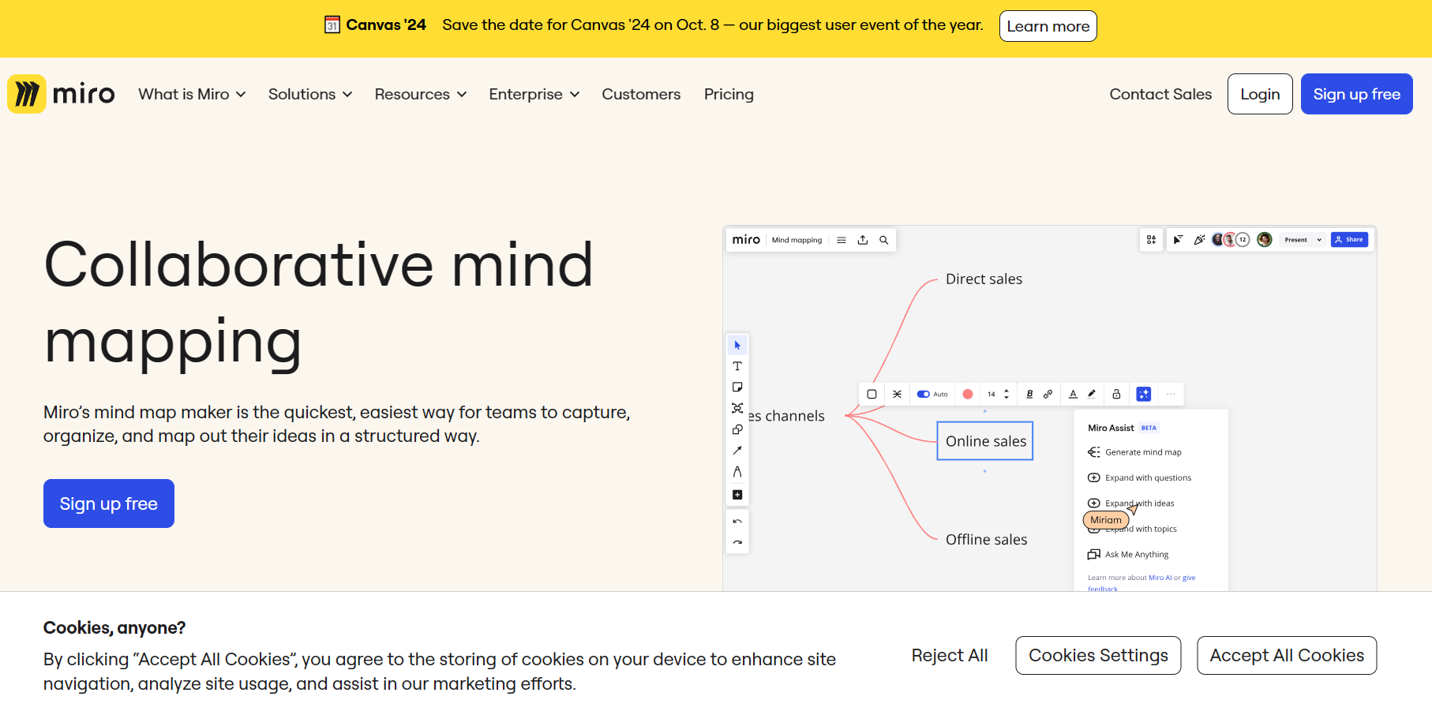
Task: Open the Solutions dropdown
Action: [x=309, y=95]
